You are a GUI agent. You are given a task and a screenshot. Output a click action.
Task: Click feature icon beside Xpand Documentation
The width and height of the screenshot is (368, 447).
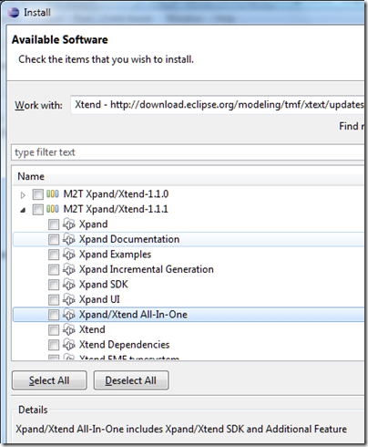(x=69, y=239)
